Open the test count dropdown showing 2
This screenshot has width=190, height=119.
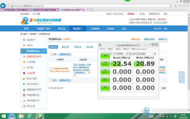(x=113, y=54)
